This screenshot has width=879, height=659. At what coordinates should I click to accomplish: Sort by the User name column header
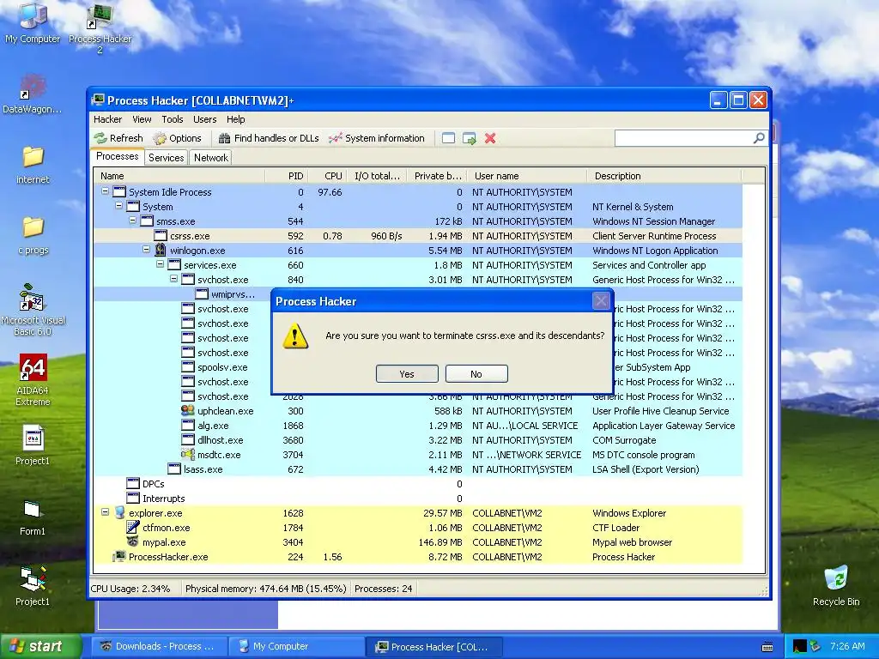coord(526,176)
